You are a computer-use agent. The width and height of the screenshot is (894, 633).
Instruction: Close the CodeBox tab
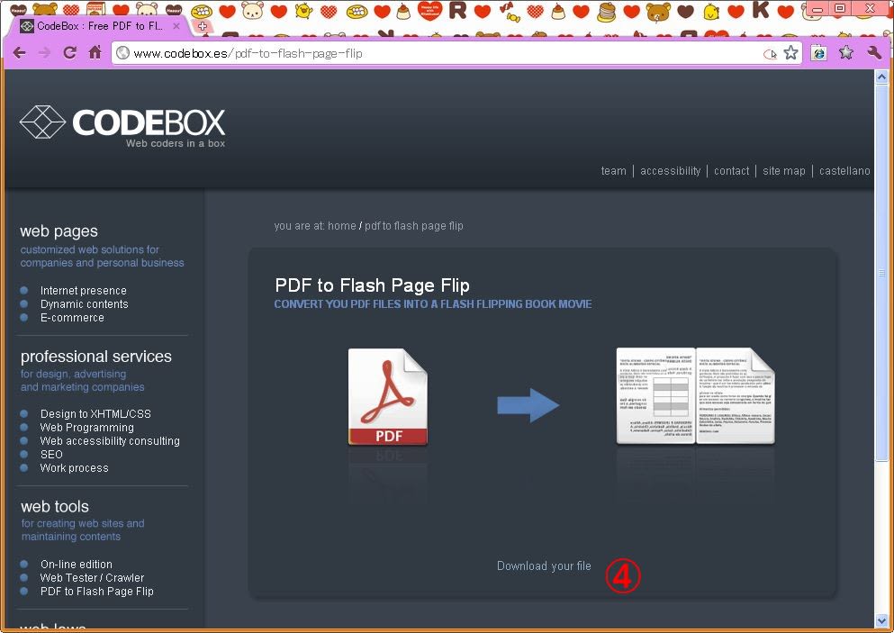tap(176, 26)
